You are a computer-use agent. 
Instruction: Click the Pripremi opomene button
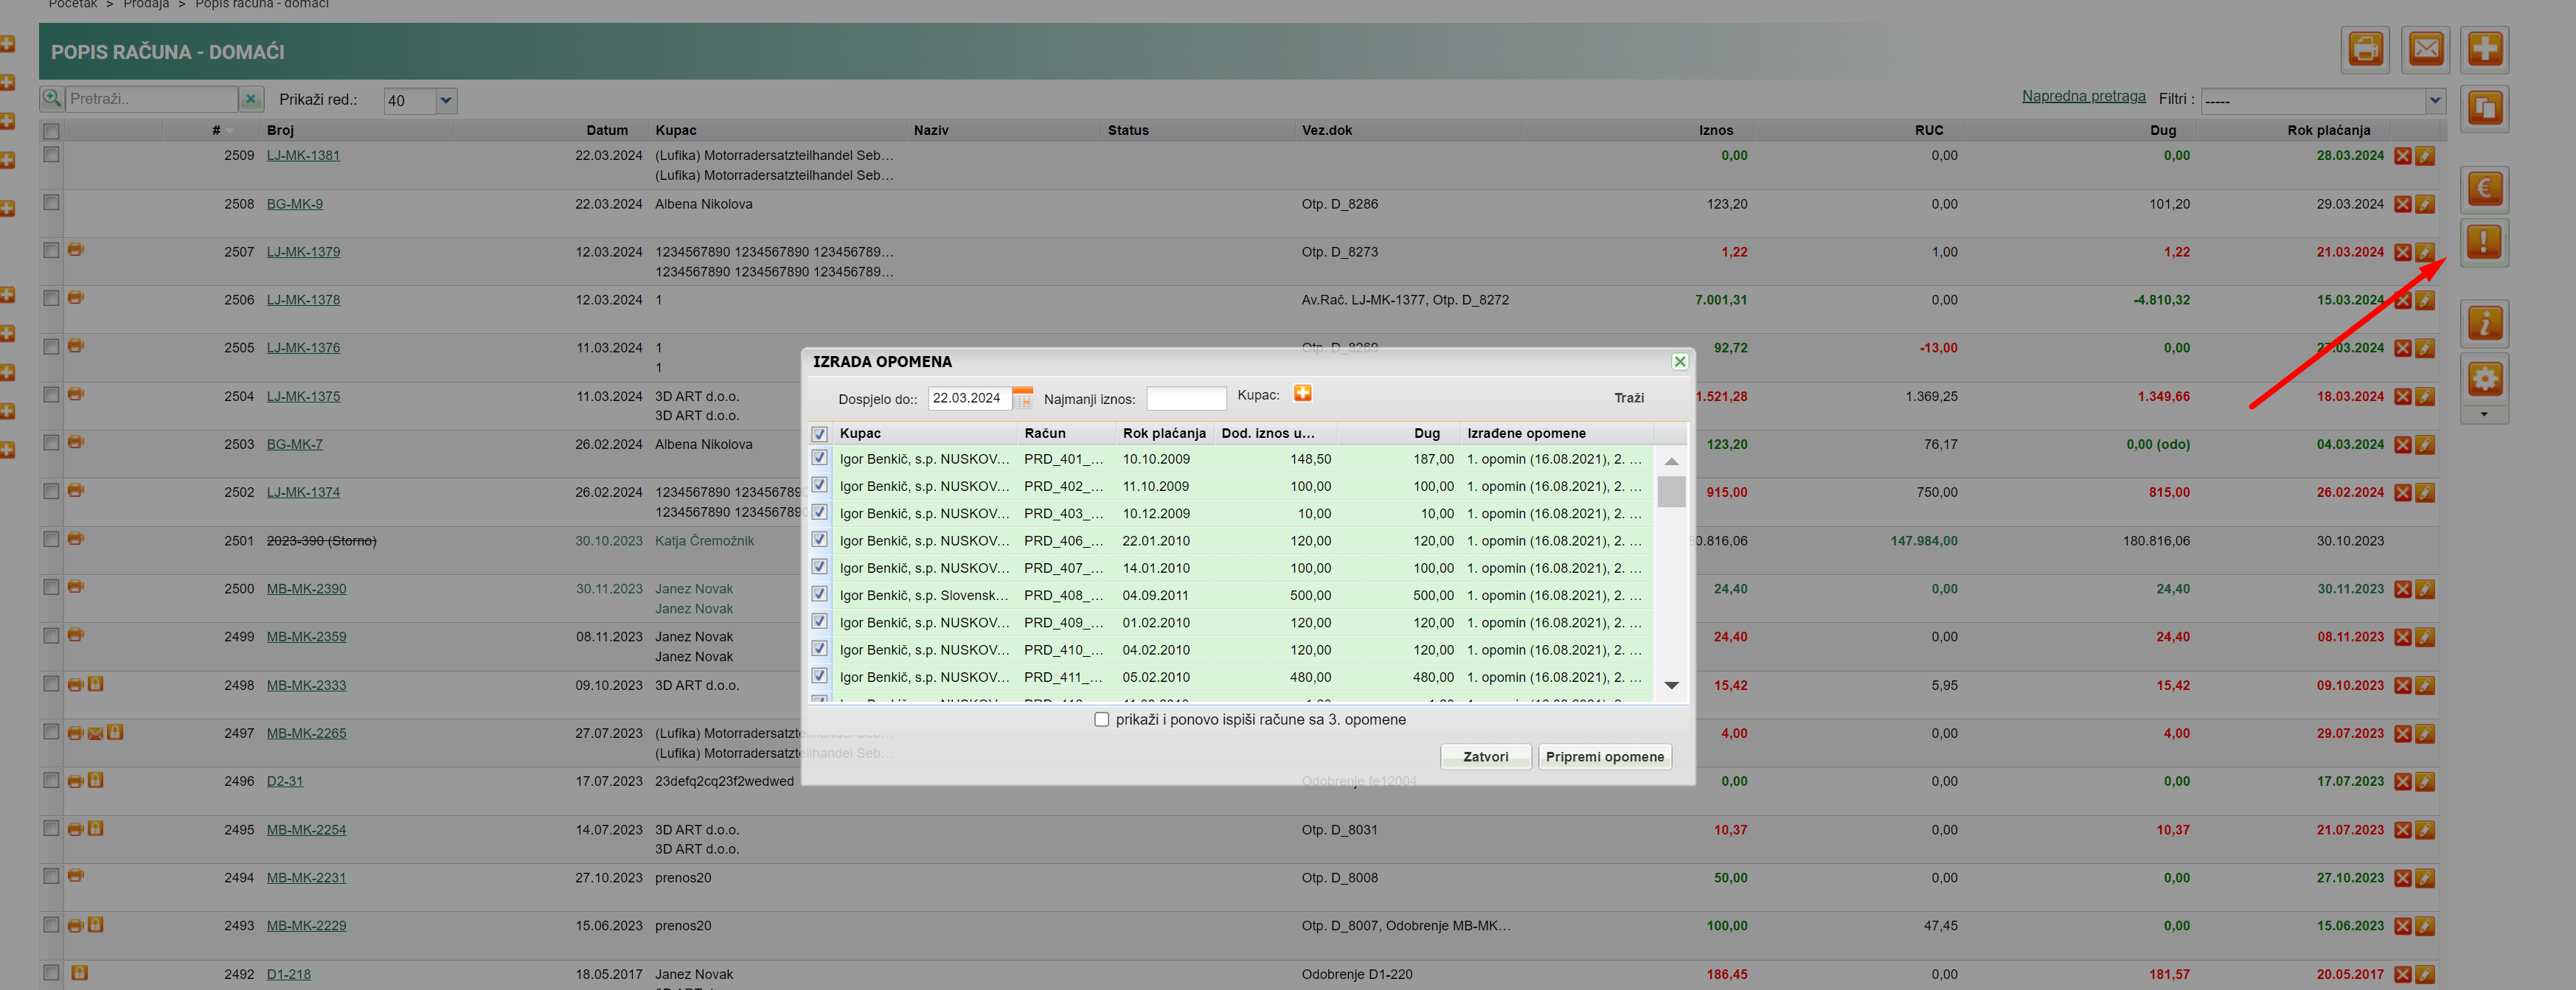[1604, 757]
